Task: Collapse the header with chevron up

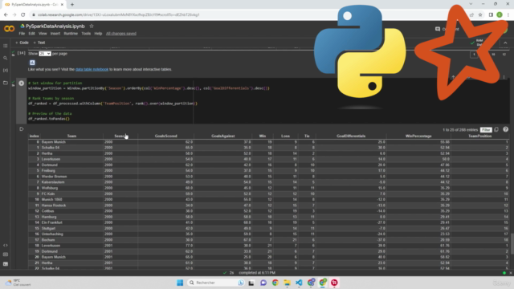Action: tap(505, 43)
